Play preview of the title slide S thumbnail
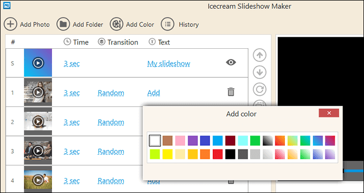This screenshot has width=364, height=193. [38, 63]
